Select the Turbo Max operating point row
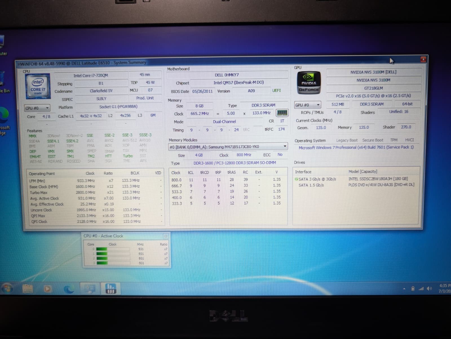This screenshot has height=339, width=451. [x=96, y=192]
